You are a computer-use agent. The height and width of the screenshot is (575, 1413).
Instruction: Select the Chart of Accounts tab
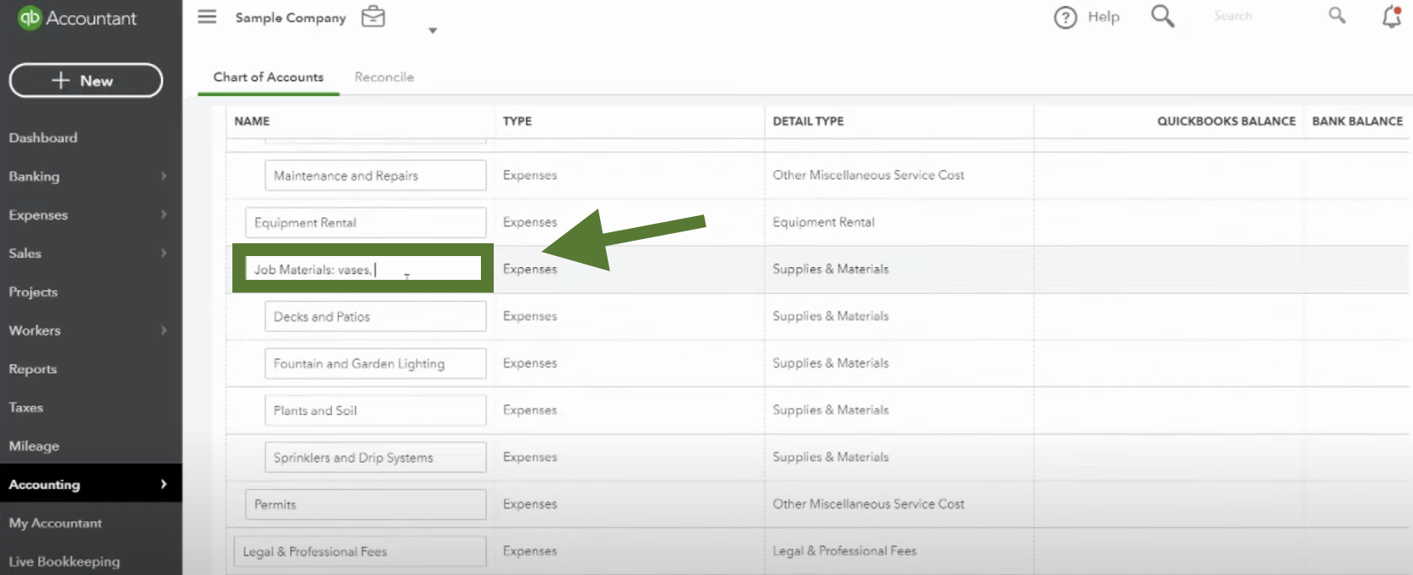pyautogui.click(x=268, y=77)
